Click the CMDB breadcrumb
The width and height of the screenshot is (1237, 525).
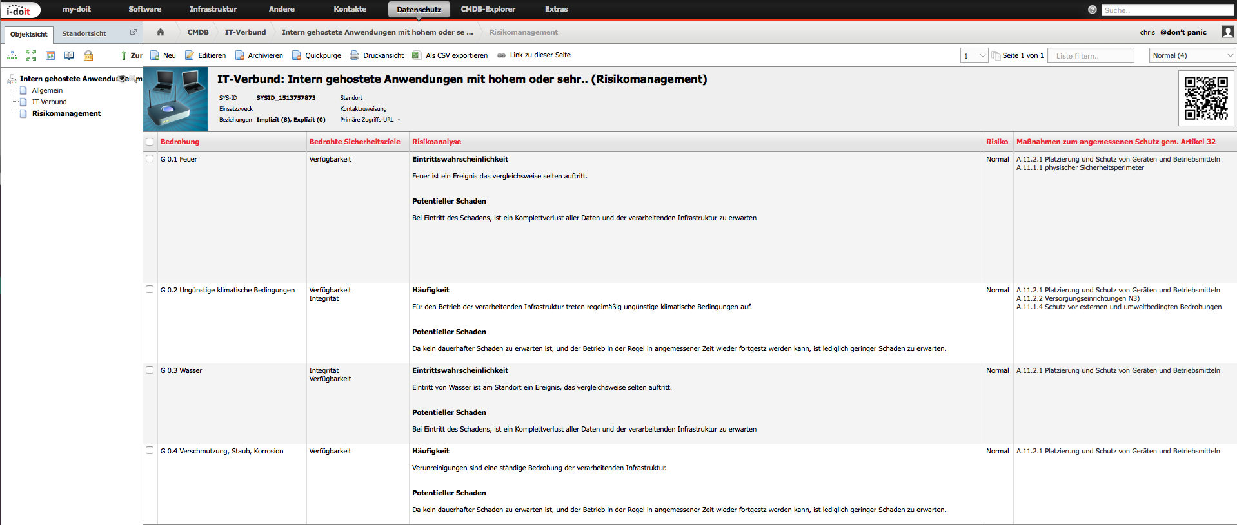click(198, 32)
